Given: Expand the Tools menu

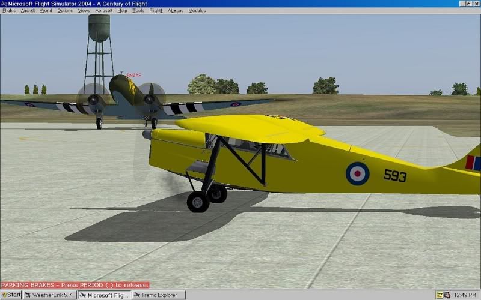Looking at the screenshot, I should 138,11.
